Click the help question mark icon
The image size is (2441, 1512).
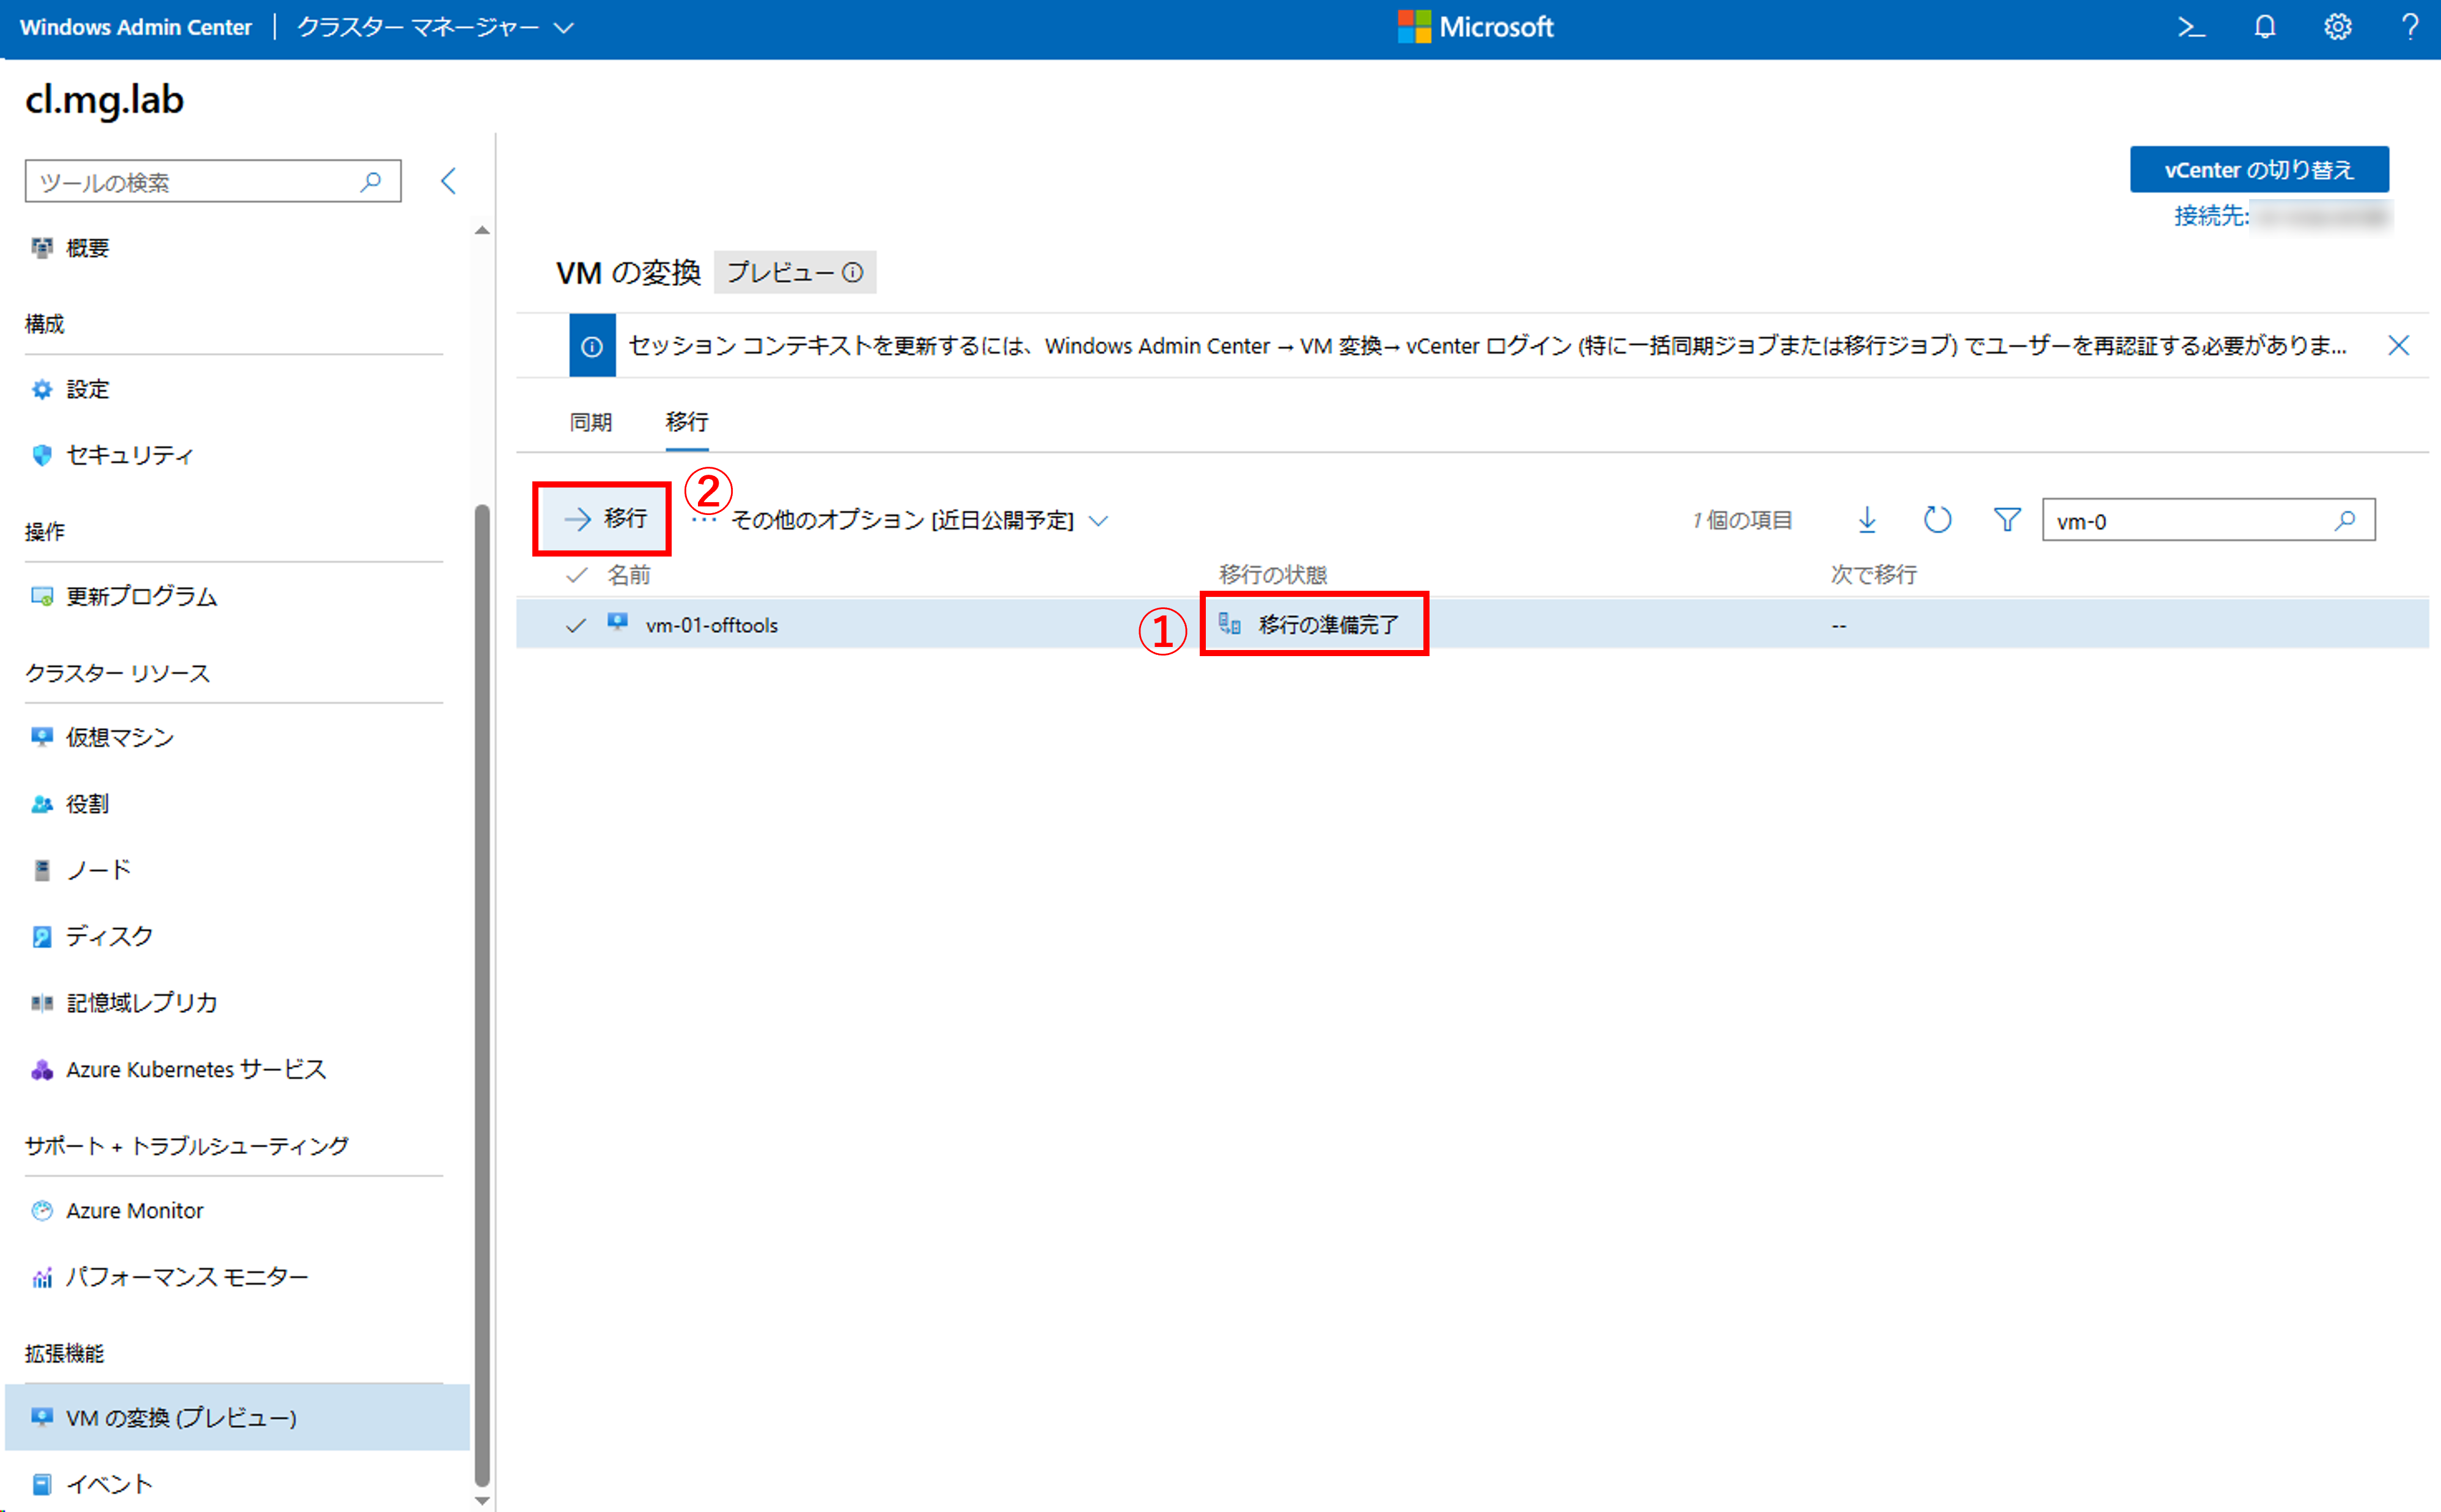pyautogui.click(x=2409, y=28)
